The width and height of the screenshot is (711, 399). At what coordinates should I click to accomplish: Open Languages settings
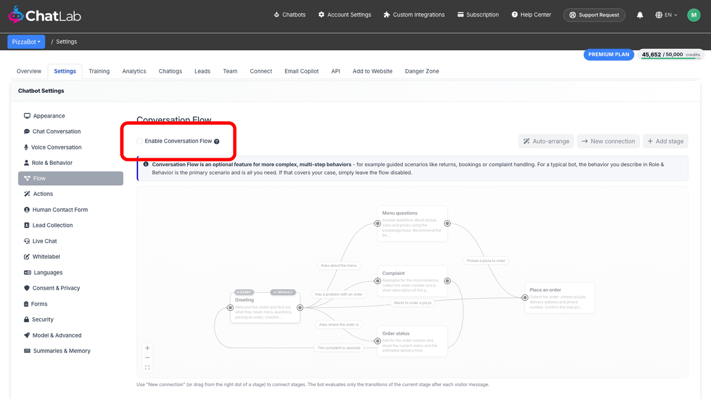click(71, 273)
